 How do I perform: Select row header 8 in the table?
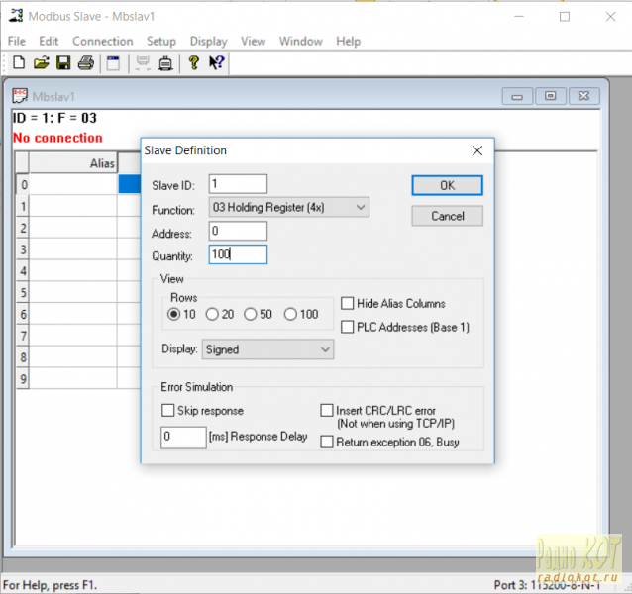click(x=23, y=357)
